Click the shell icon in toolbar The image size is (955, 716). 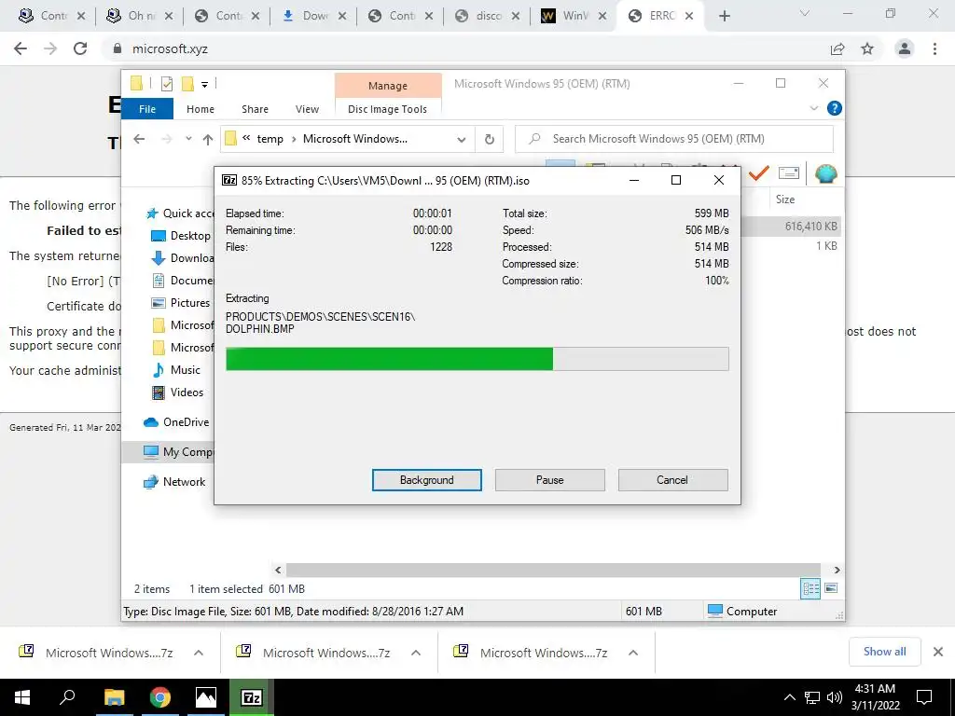826,174
